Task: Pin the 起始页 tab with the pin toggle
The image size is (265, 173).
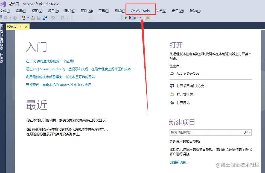Action: (x=21, y=27)
